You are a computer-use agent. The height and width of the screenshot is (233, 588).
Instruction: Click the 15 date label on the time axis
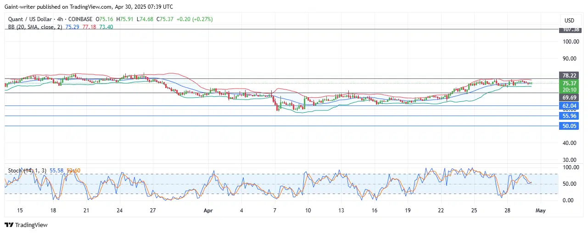pyautogui.click(x=20, y=211)
